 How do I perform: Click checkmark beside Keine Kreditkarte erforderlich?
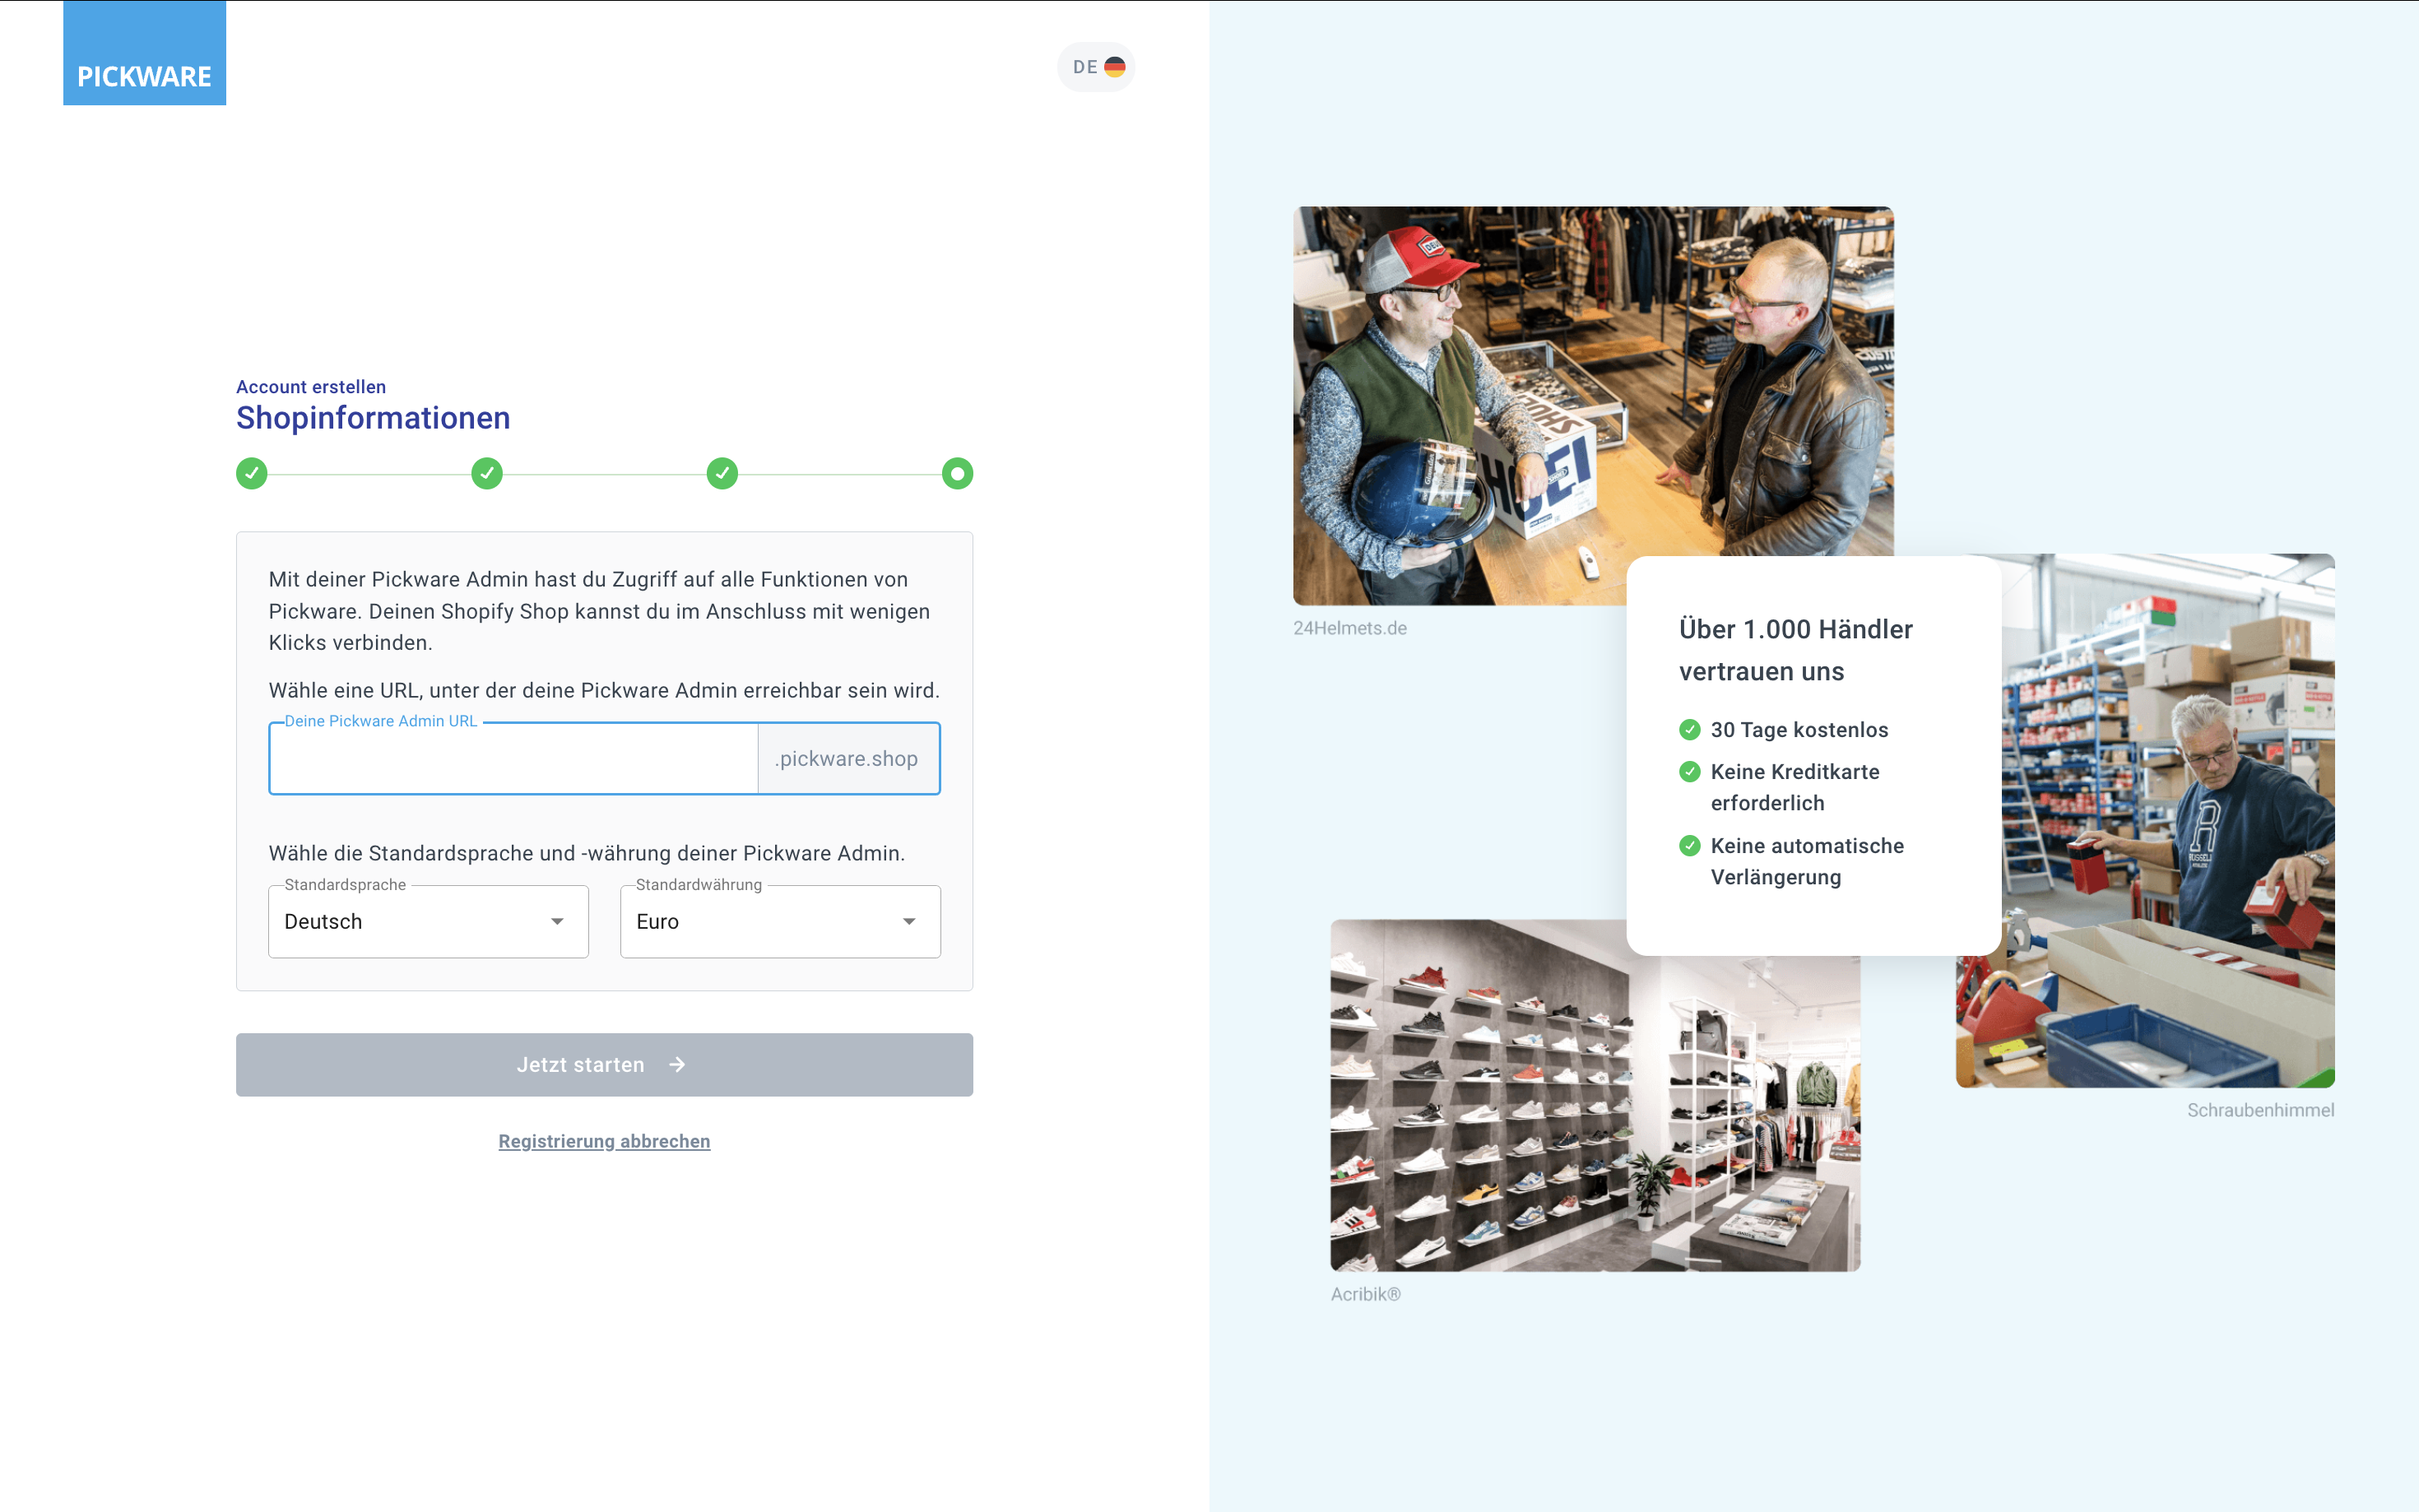1689,772
